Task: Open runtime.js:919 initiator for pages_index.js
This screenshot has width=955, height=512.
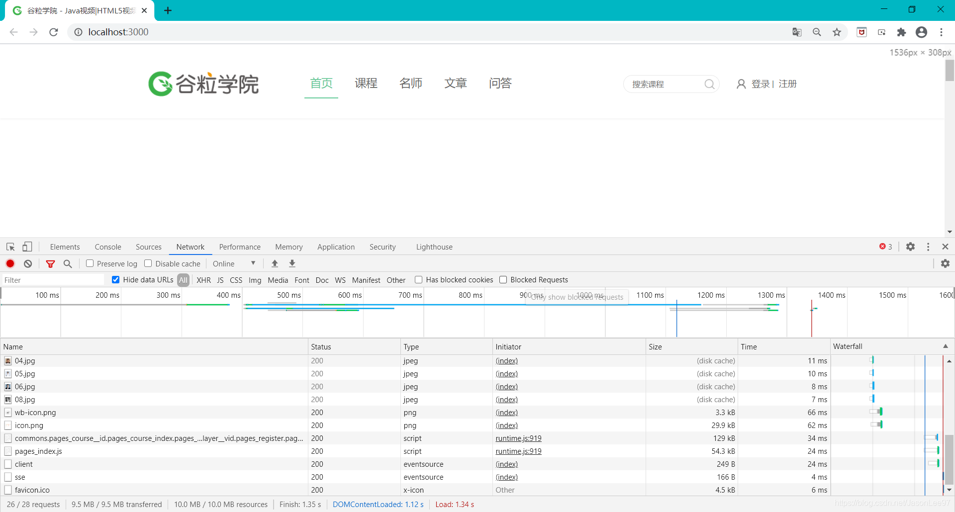Action: pos(518,451)
